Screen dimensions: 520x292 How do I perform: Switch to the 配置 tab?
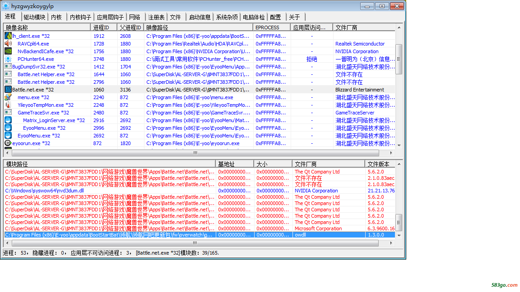pos(276,17)
